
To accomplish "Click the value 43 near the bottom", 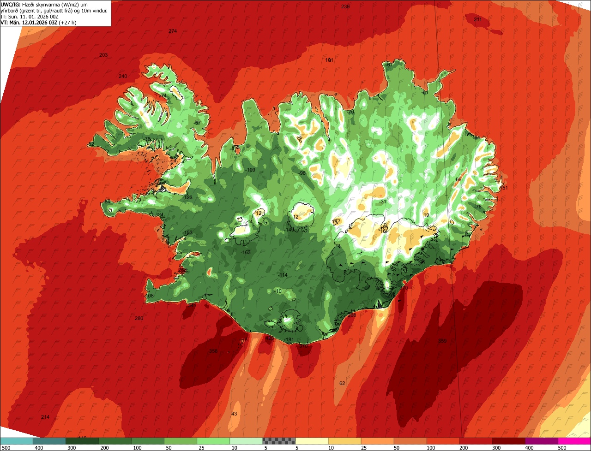I will click(x=234, y=414).
